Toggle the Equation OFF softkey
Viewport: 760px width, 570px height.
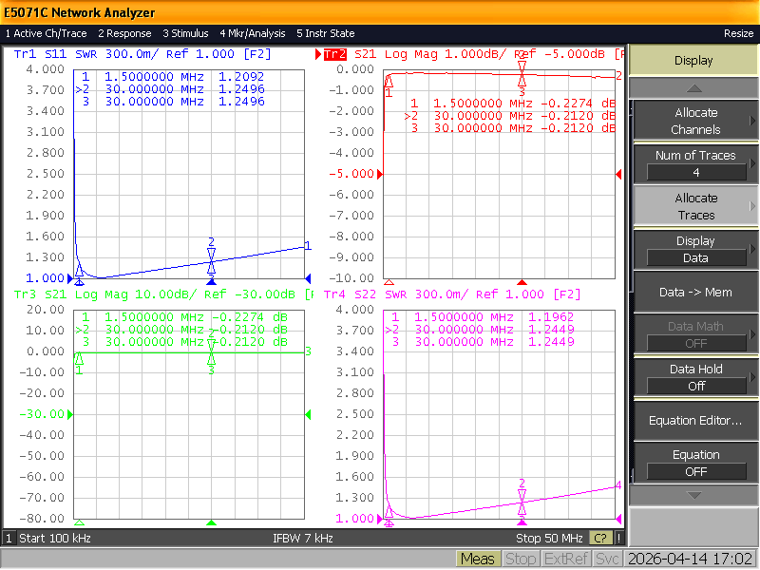695,463
